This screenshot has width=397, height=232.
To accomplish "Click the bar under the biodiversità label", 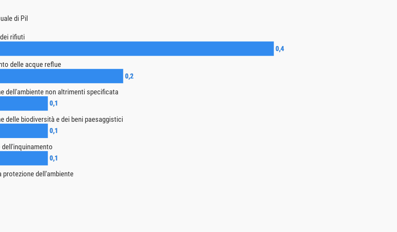I will coord(24,131).
